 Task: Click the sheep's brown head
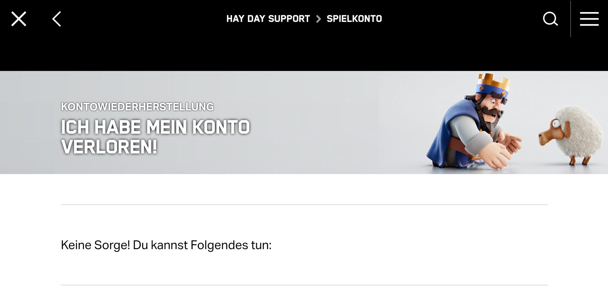(x=552, y=131)
